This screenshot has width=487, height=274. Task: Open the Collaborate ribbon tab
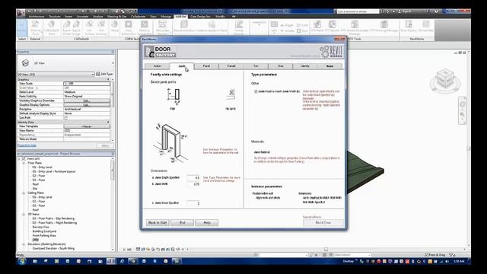point(138,17)
